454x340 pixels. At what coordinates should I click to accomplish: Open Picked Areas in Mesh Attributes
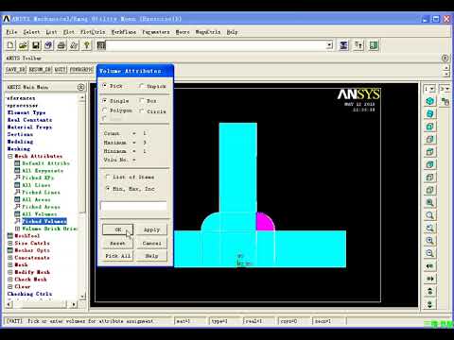(x=41, y=207)
